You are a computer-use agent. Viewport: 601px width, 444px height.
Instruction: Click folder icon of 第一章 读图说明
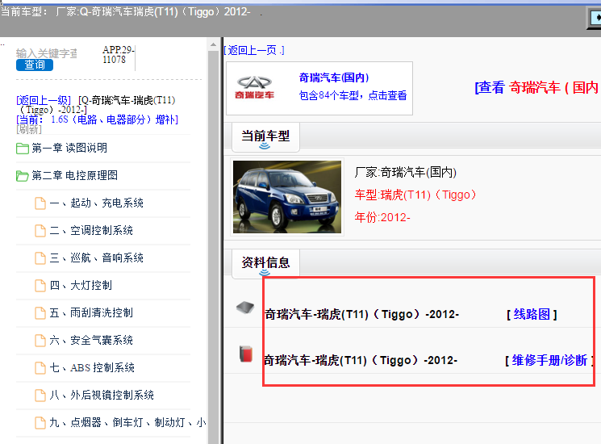23,149
